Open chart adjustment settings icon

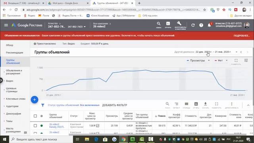246,60
